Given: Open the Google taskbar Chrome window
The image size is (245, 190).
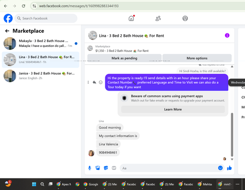Looking at the screenshot, I should (91, 184).
